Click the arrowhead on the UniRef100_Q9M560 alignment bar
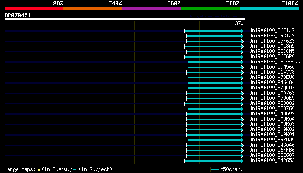 [x=242, y=67]
